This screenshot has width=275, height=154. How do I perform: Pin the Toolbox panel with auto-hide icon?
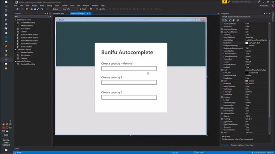click(x=48, y=13)
